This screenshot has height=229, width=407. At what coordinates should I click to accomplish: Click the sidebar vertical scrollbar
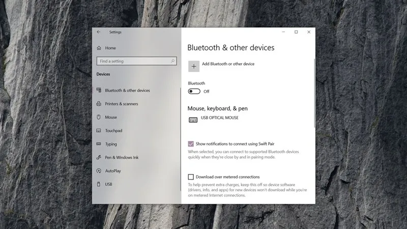click(181, 139)
